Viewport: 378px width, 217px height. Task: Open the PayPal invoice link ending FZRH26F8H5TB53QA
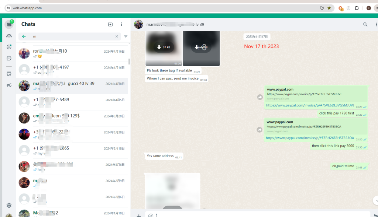(x=310, y=138)
